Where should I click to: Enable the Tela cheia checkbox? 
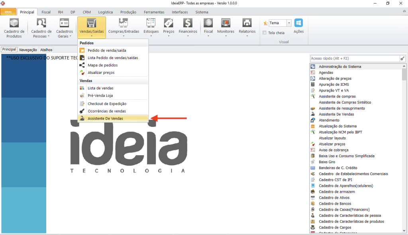(x=265, y=33)
